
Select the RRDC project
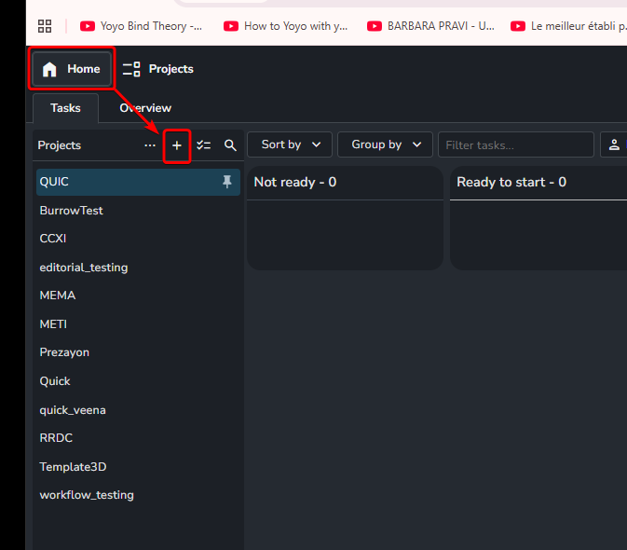(x=138, y=438)
